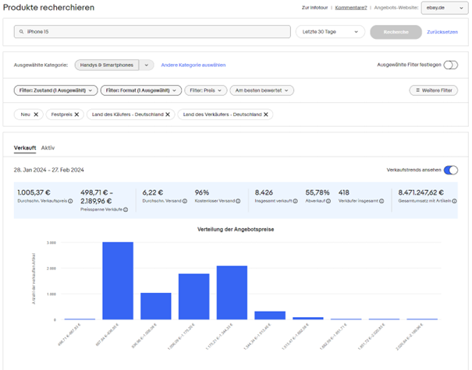Screen dimensions: 472x370
Task: Toggle 'Ausgewählte Filter festlegen' switch
Action: tap(450, 65)
